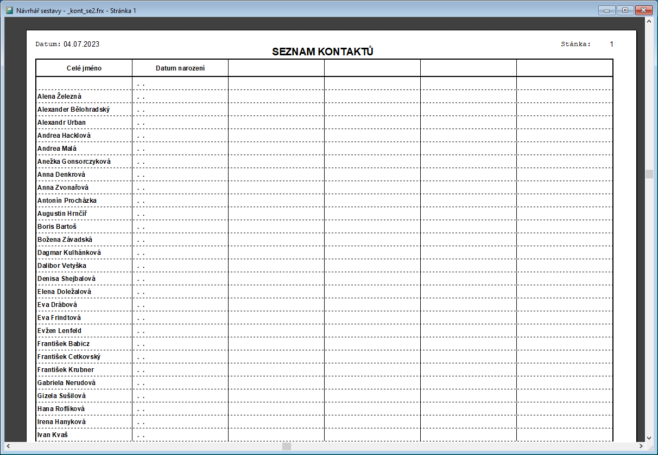Screen dimensions: 658x455
Task: Click the Stánka page number label
Action: (x=575, y=44)
